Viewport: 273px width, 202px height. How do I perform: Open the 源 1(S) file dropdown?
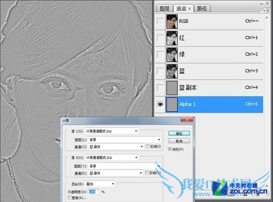111,131
